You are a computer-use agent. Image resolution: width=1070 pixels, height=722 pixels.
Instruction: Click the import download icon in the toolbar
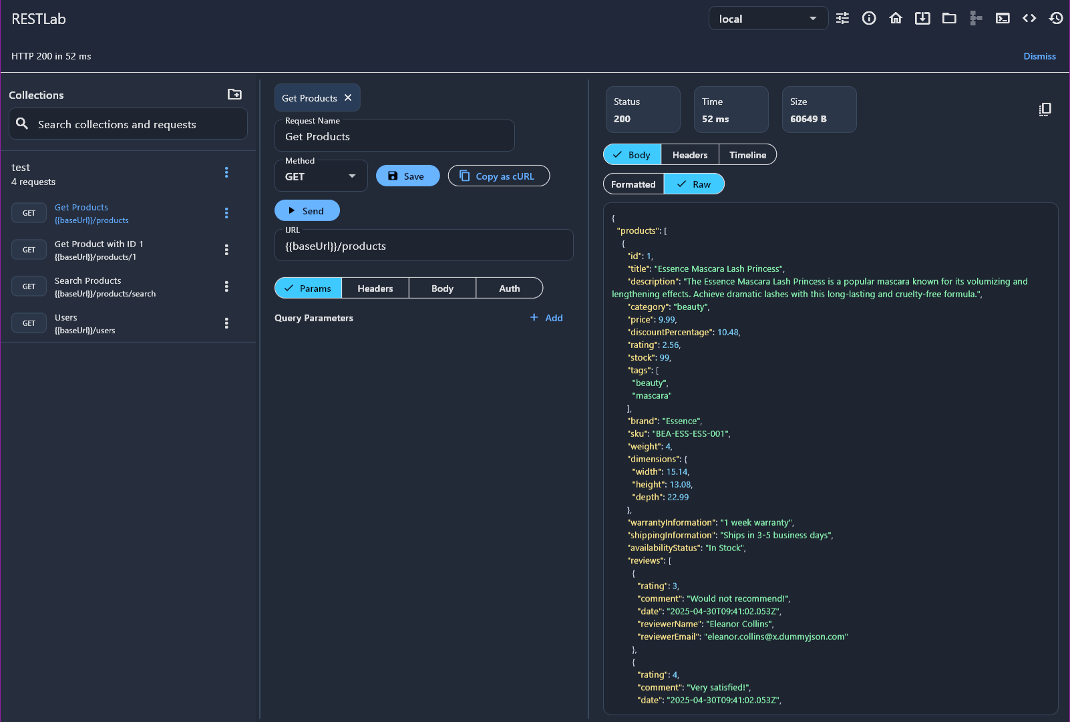coord(922,19)
